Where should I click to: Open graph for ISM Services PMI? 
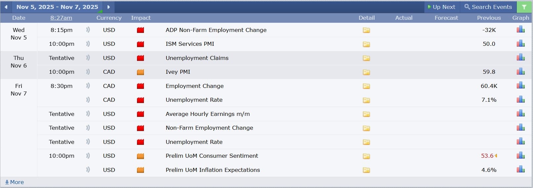click(x=520, y=43)
